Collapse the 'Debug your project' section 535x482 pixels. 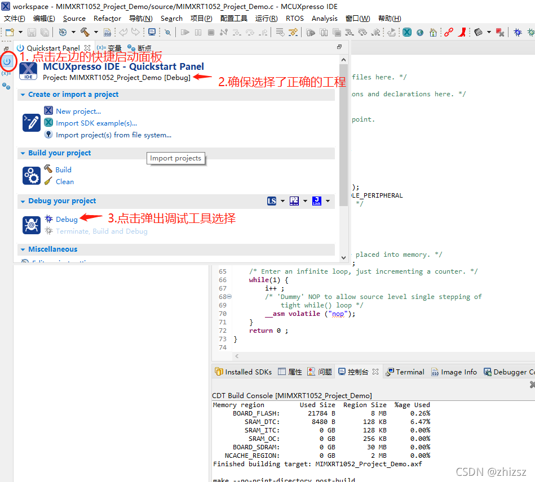tap(23, 201)
